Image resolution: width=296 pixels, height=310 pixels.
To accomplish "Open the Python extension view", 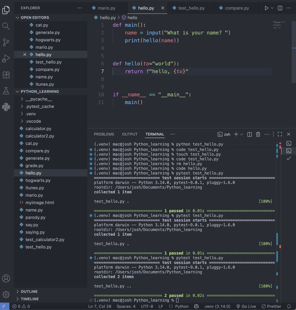I will [x=6, y=107].
